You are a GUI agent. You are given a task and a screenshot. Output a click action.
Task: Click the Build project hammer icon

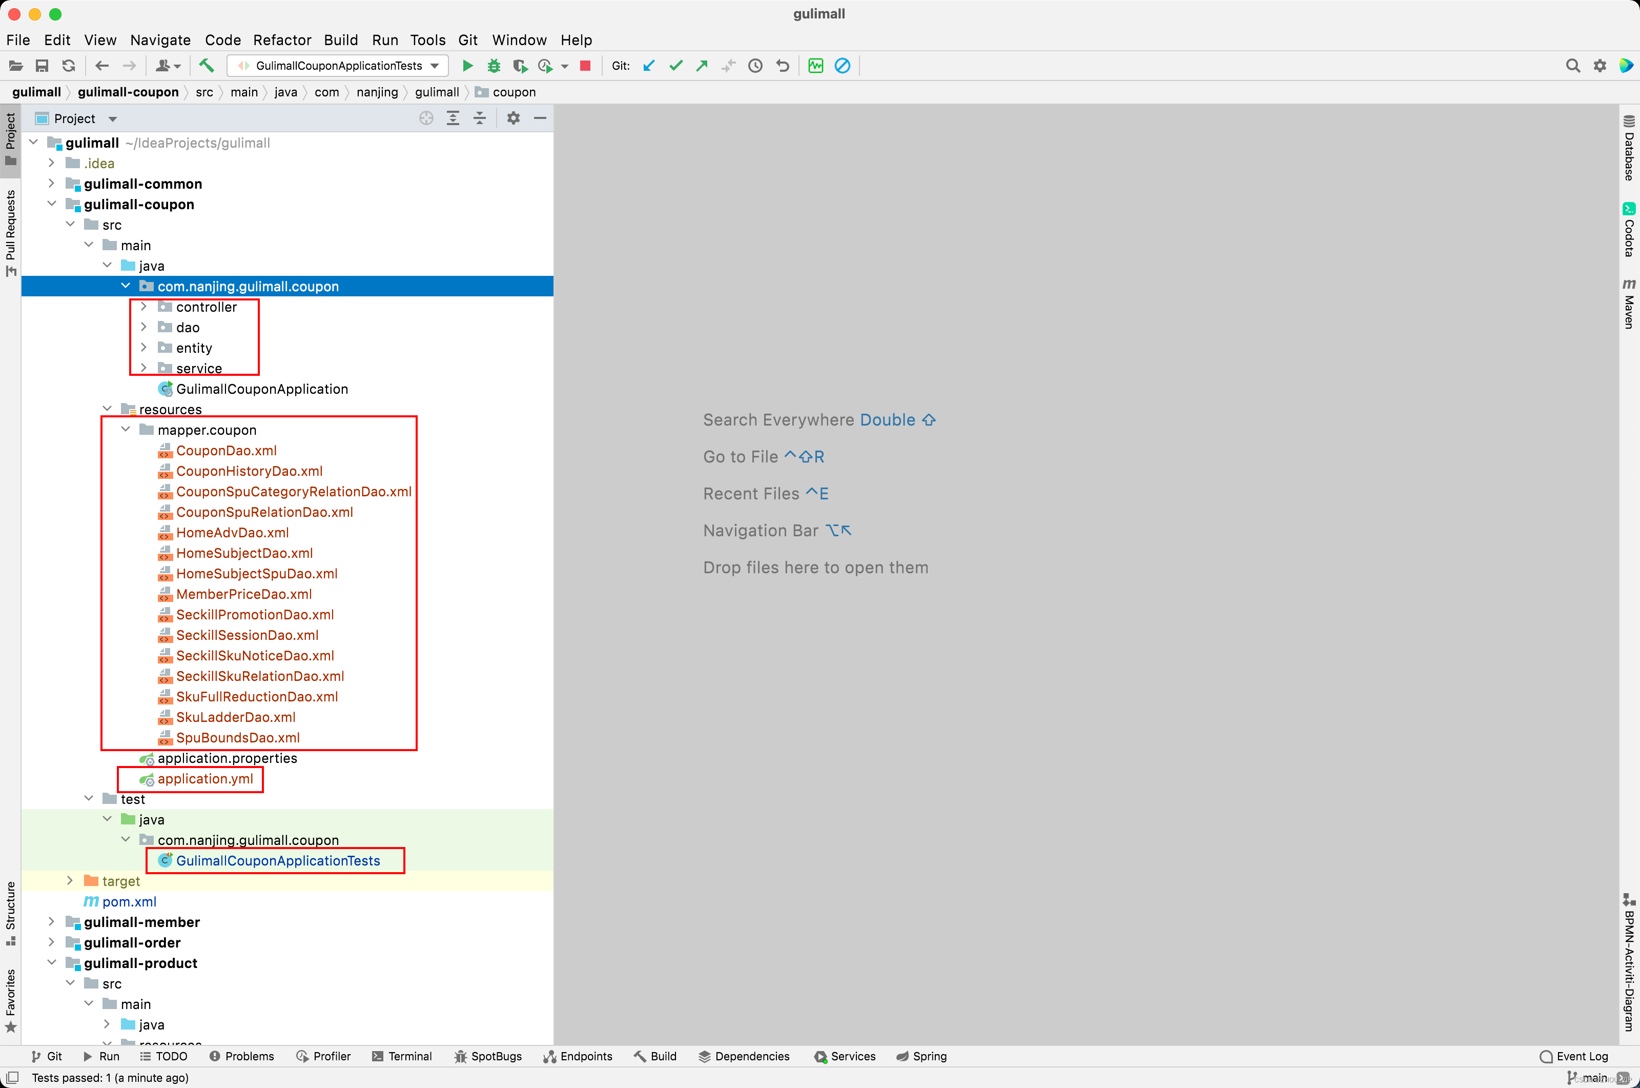tap(206, 66)
